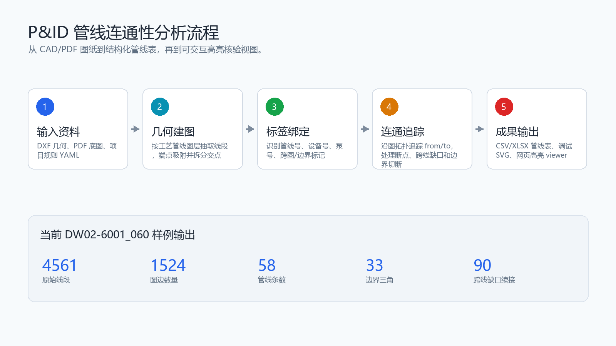616x346 pixels.
Task: Click the green step 3 circle
Action: click(x=275, y=107)
